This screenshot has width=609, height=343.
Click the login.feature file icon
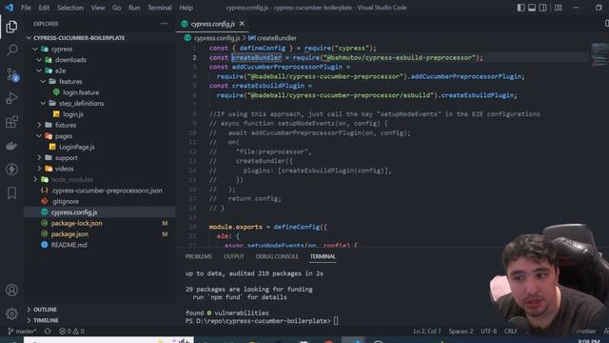tap(56, 92)
